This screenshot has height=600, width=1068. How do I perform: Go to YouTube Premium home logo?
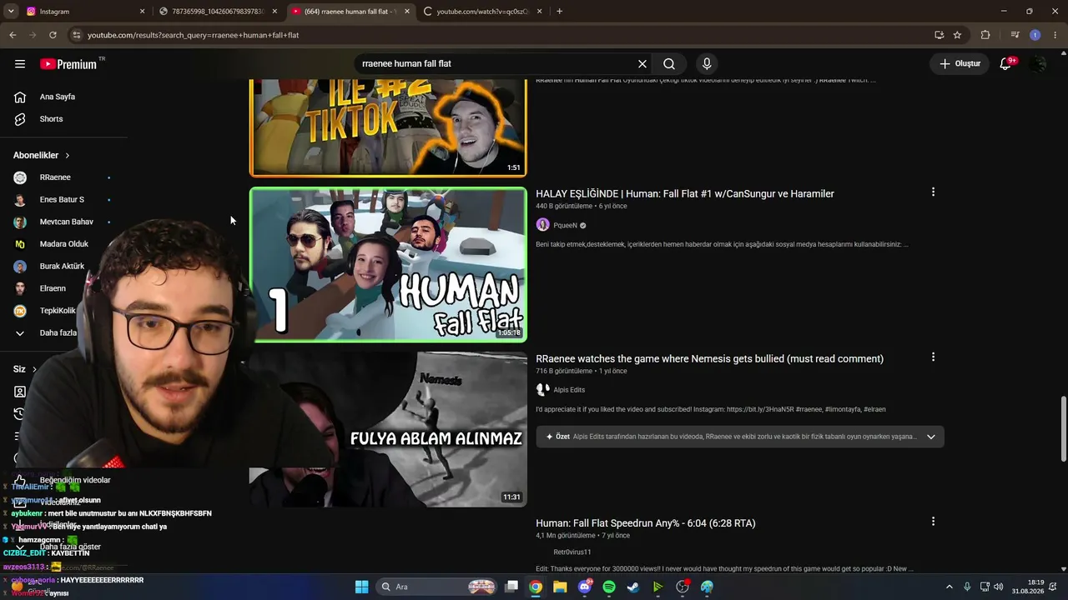(68, 64)
